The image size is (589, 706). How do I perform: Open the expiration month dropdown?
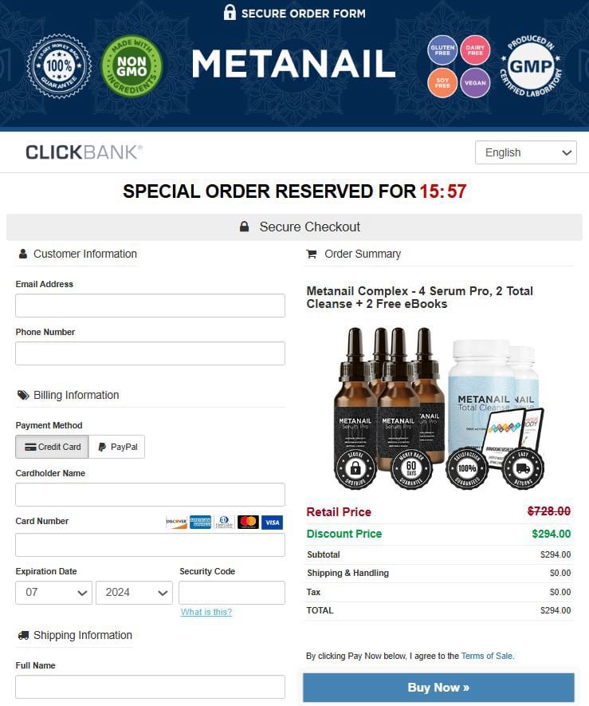click(53, 593)
